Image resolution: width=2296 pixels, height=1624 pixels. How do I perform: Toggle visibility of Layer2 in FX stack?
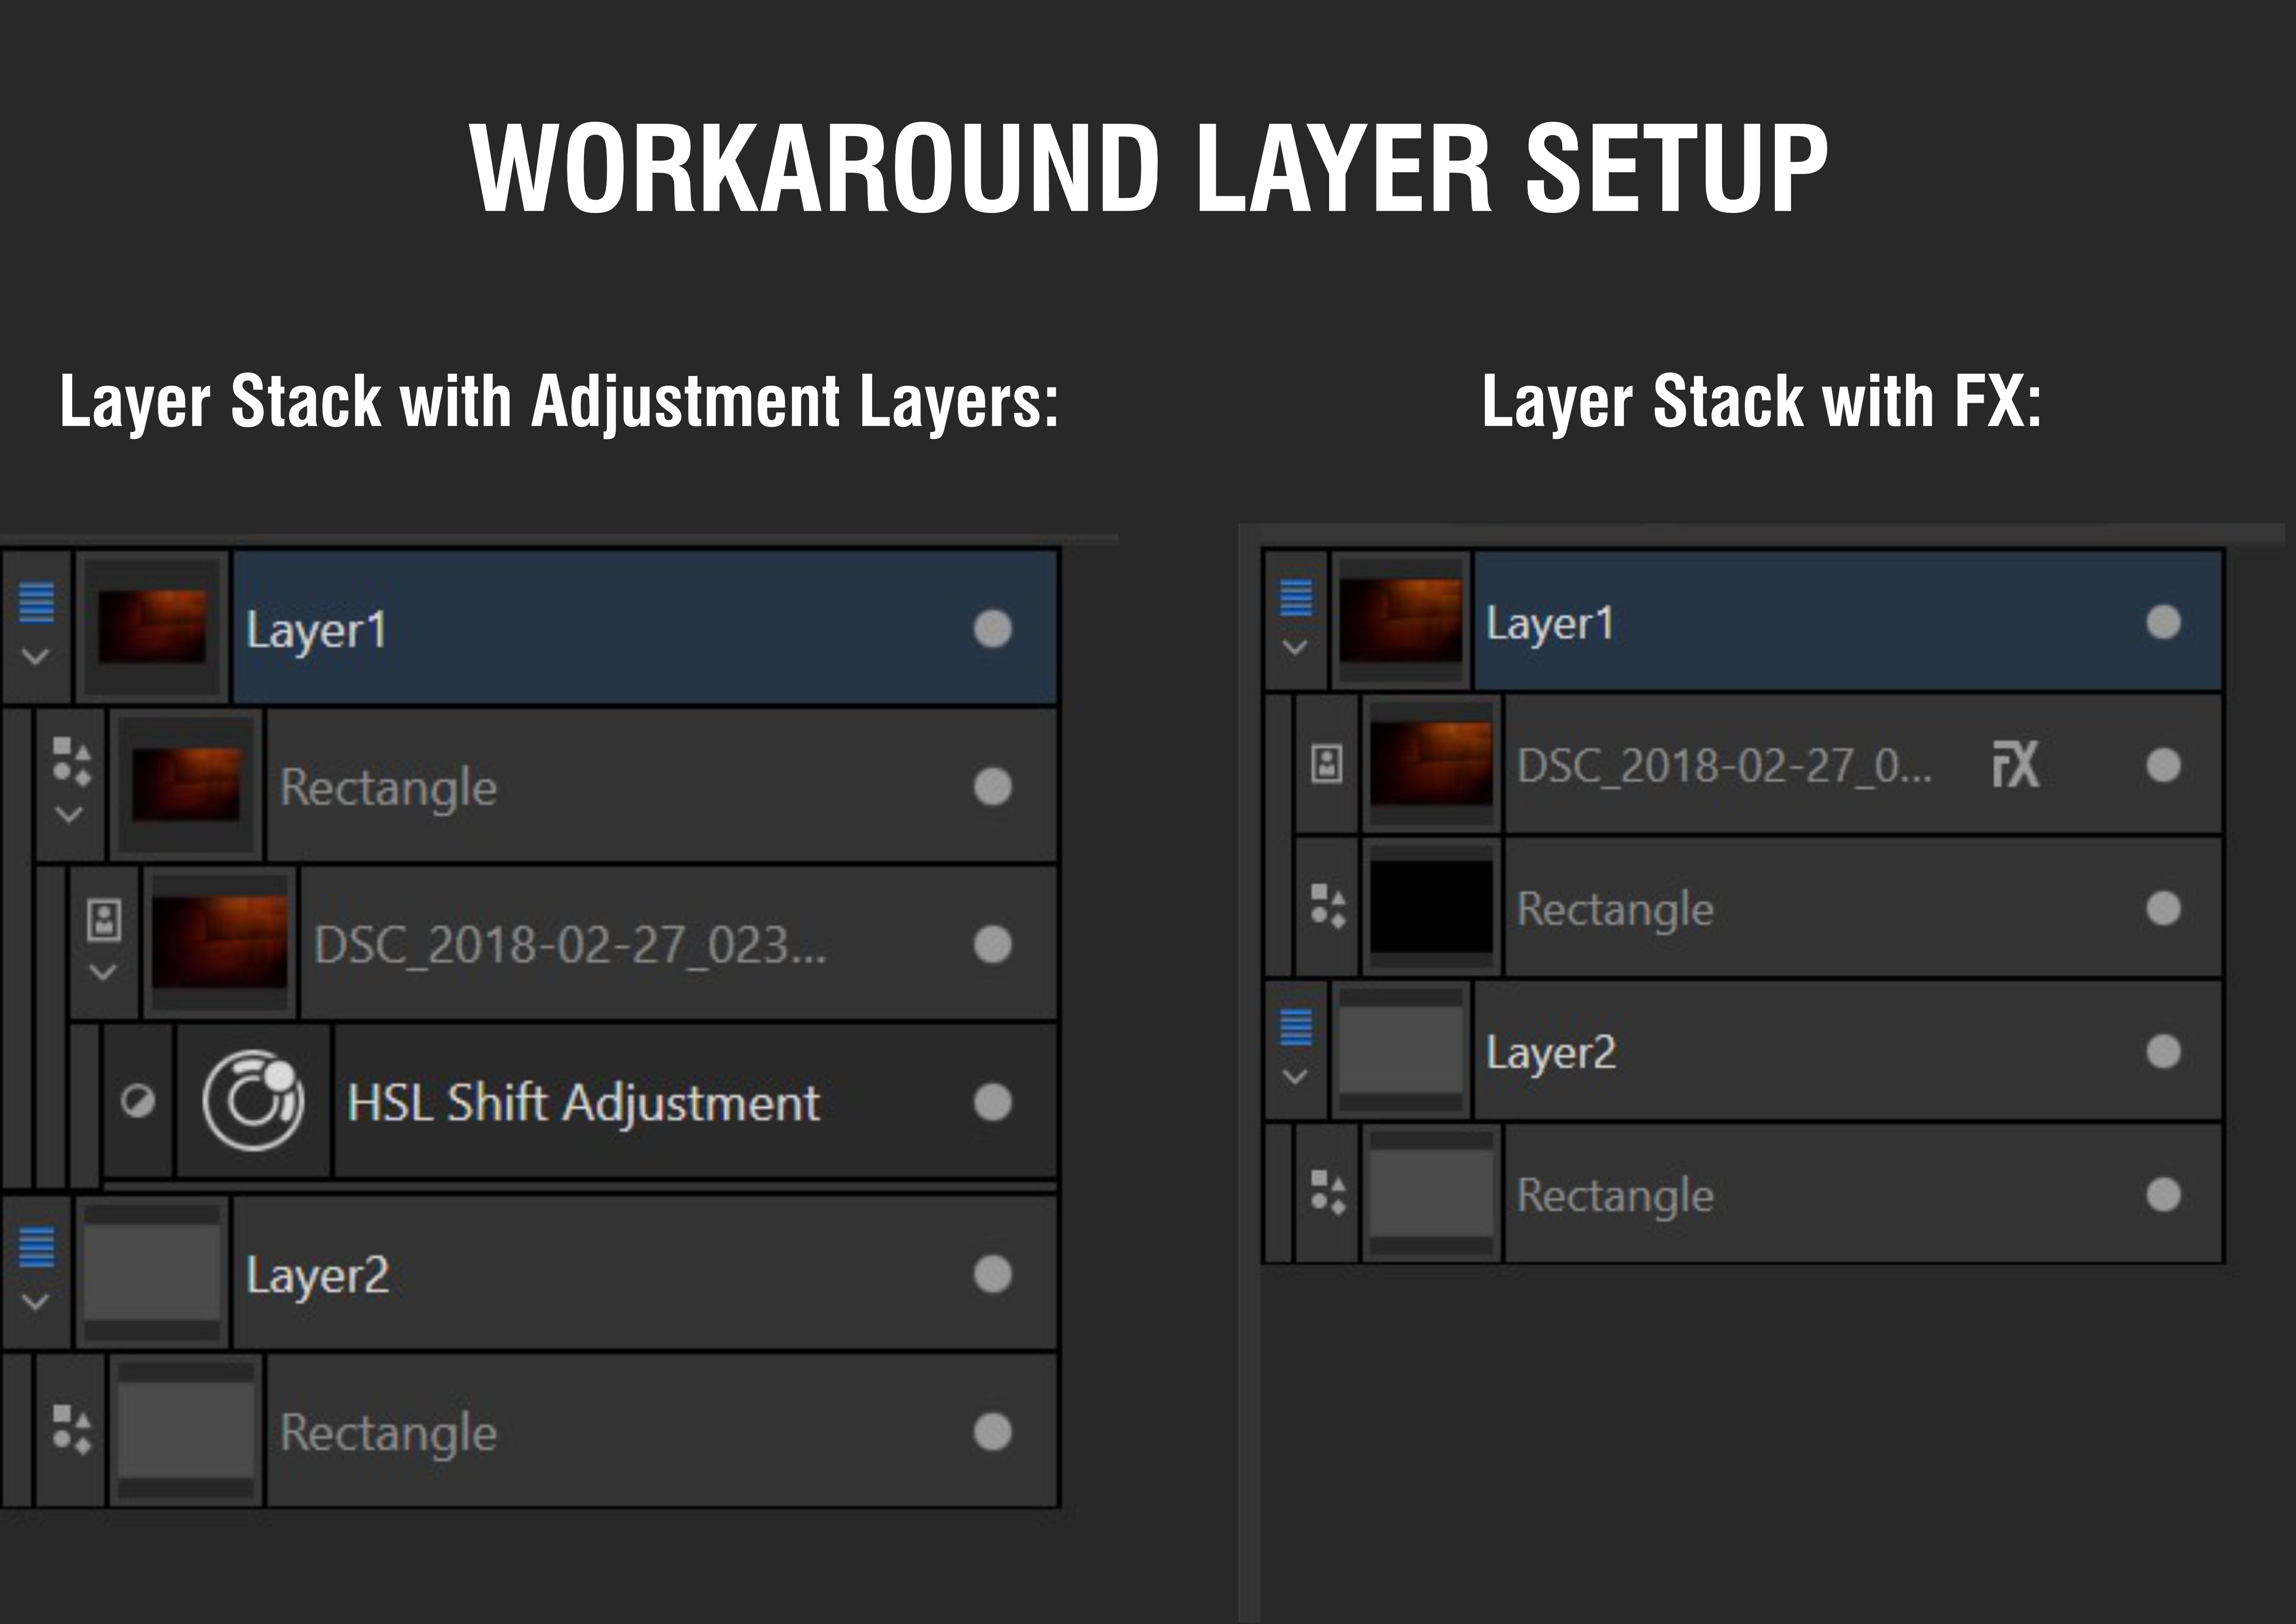2163,1051
